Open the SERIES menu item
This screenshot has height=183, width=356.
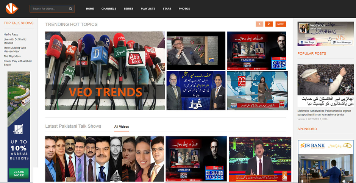click(x=128, y=9)
